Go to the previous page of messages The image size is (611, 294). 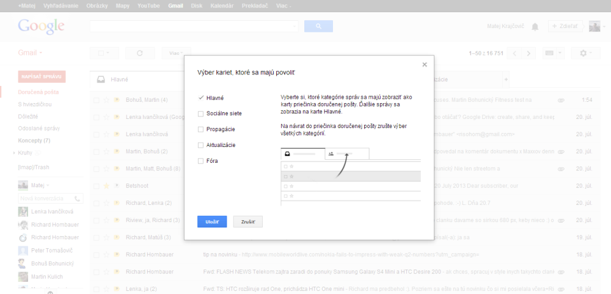click(x=515, y=53)
